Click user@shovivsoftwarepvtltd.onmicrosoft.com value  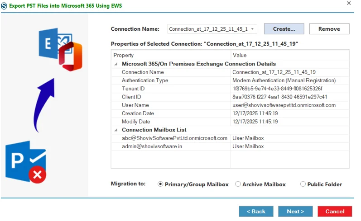click(x=284, y=105)
